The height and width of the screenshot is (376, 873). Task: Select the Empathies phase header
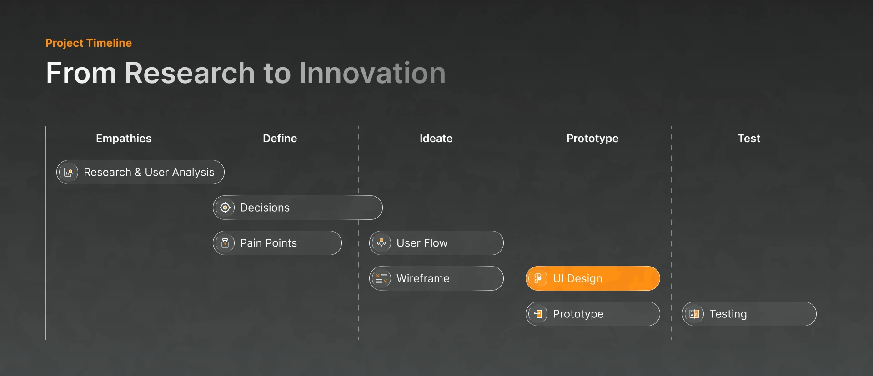tap(124, 139)
